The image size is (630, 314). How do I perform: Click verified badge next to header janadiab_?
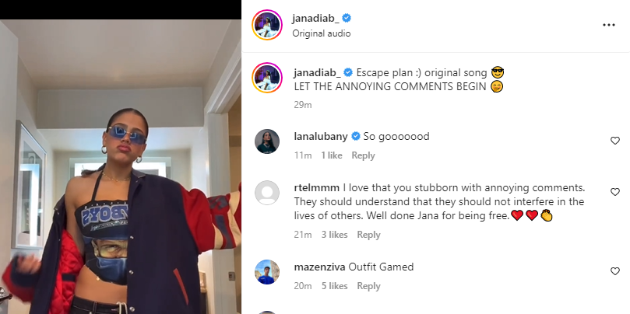tap(347, 18)
